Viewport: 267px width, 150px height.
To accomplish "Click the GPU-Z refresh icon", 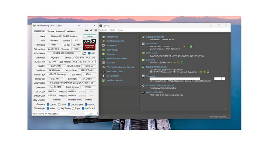I will [91, 30].
